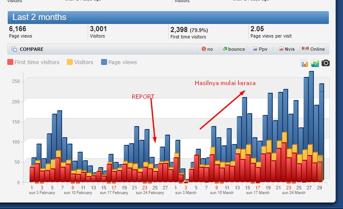Click the Online broadcast icon

click(x=305, y=48)
